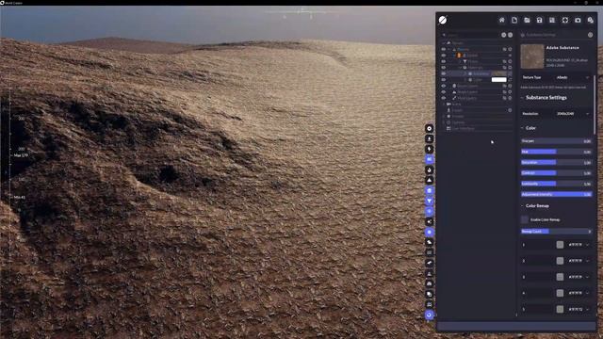
Task: Click the round button in Substance Settings header
Action: tap(591, 35)
